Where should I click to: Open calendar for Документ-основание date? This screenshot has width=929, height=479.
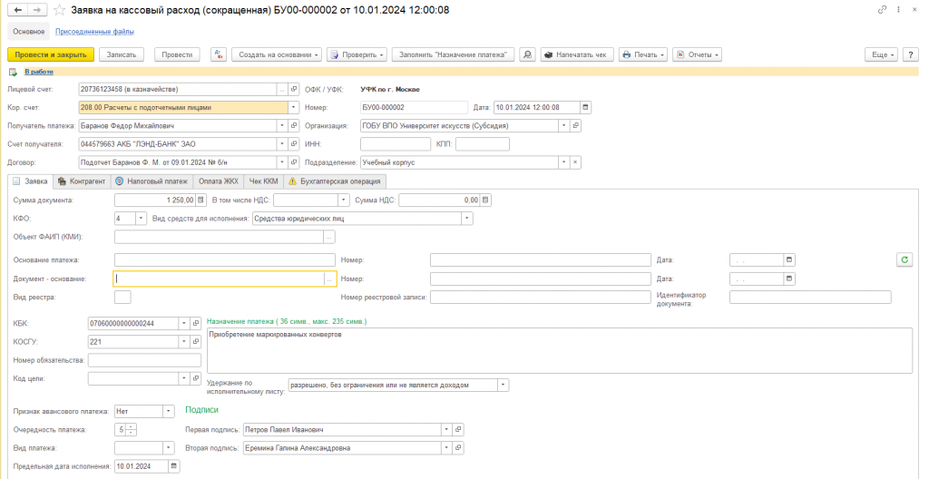click(789, 279)
